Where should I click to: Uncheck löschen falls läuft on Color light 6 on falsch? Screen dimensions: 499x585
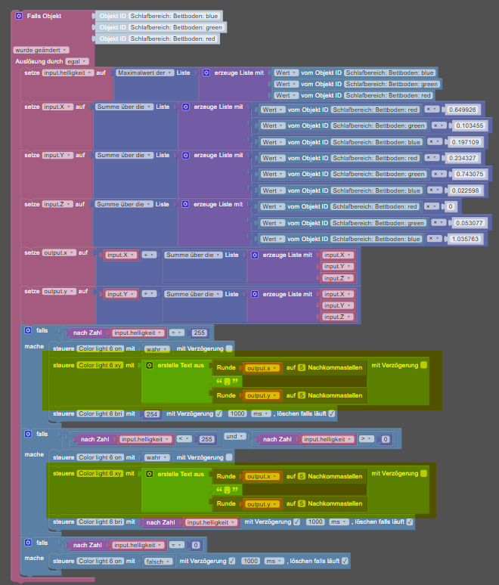click(345, 561)
